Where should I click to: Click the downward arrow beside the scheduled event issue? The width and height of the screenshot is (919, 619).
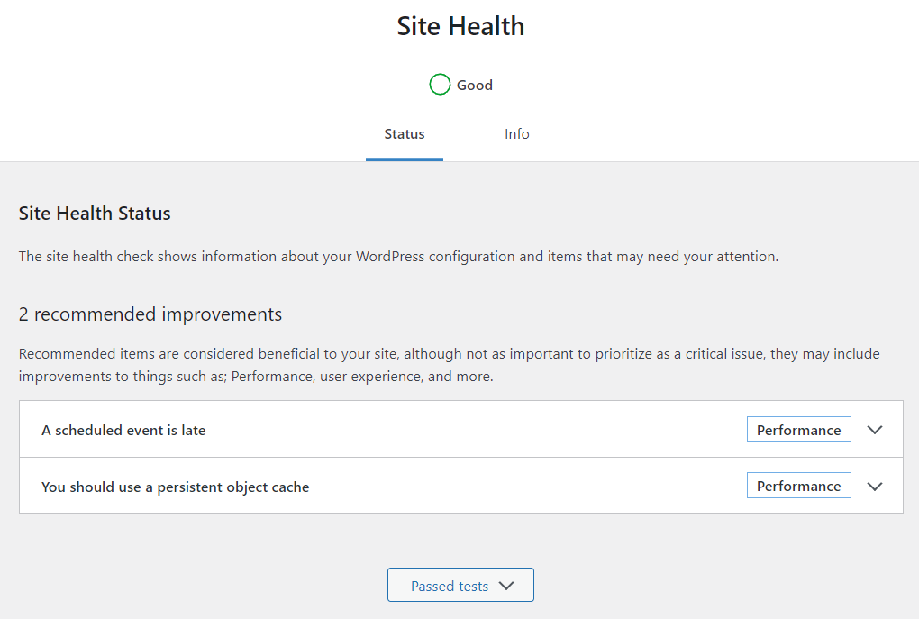point(874,430)
